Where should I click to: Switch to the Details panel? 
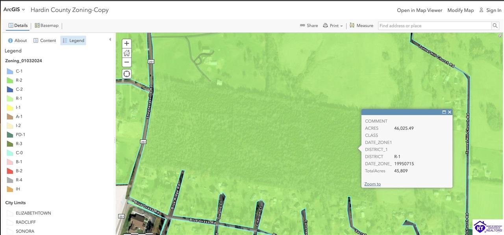pos(18,26)
